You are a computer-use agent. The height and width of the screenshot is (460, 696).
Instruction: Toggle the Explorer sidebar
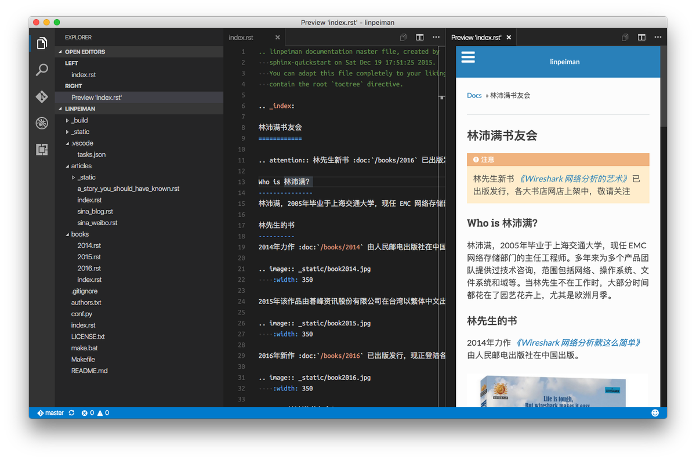coord(41,43)
